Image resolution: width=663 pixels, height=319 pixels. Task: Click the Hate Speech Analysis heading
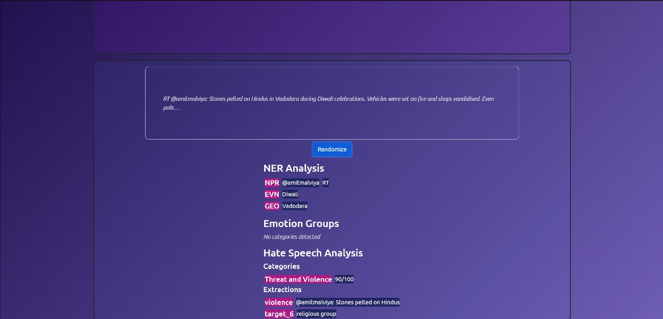point(313,253)
